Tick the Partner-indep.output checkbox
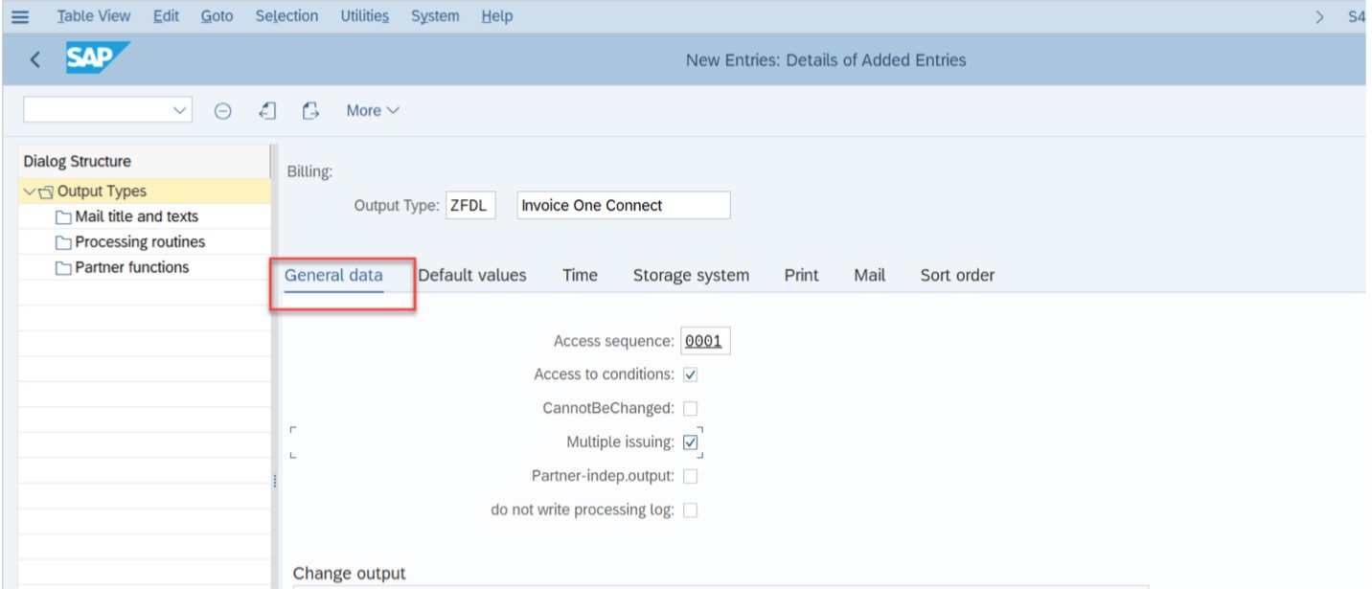1372x589 pixels. click(690, 476)
